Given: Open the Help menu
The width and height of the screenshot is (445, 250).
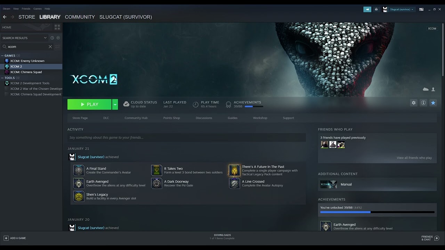Looking at the screenshot, I should (x=47, y=9).
